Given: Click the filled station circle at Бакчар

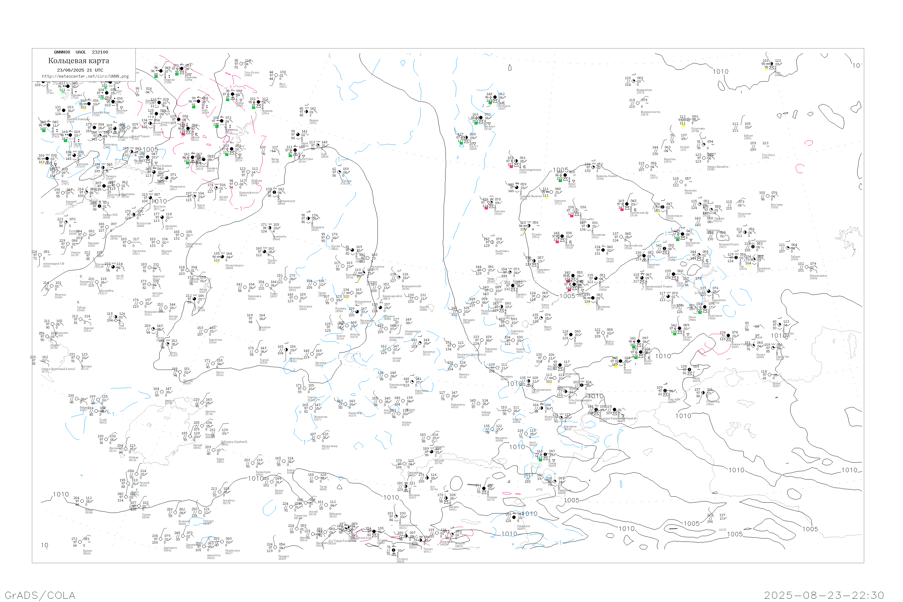Looking at the screenshot, I should (x=562, y=237).
